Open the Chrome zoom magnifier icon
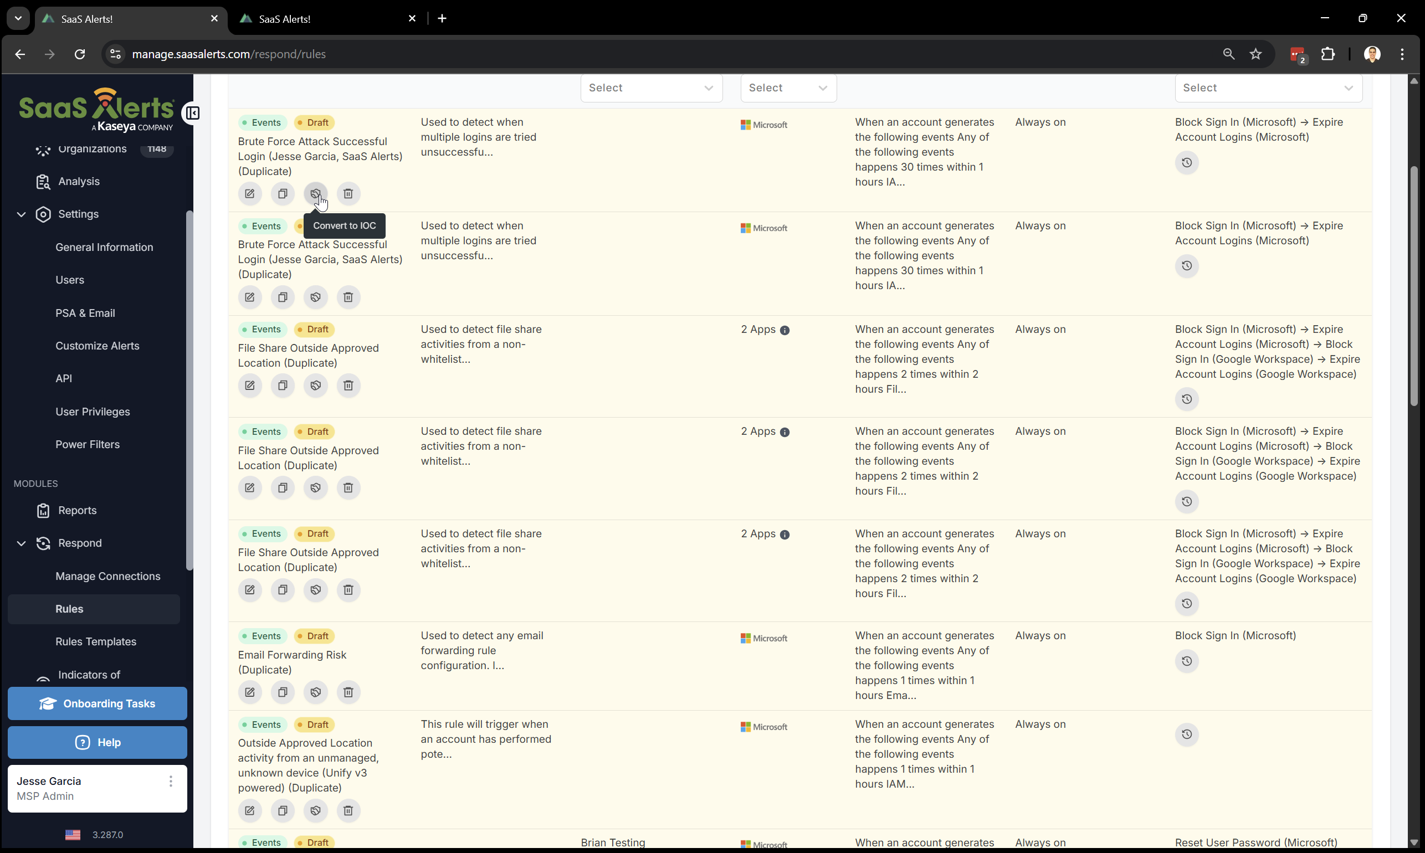The image size is (1425, 853). [1228, 54]
